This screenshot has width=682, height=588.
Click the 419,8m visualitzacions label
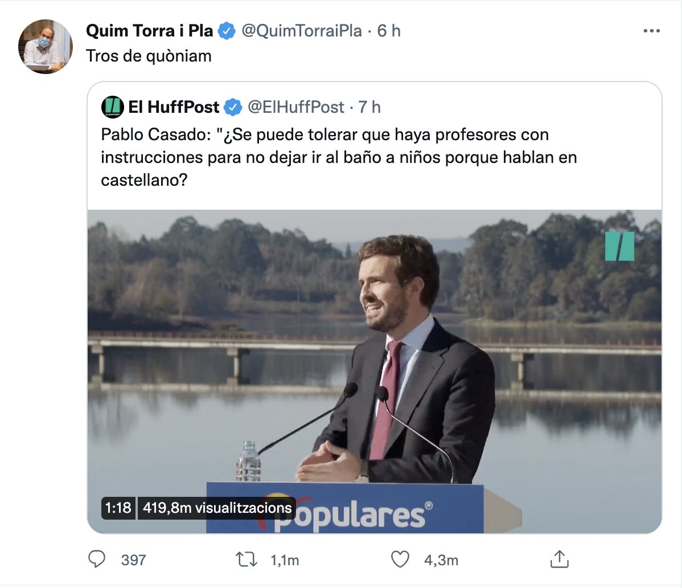coord(217,508)
